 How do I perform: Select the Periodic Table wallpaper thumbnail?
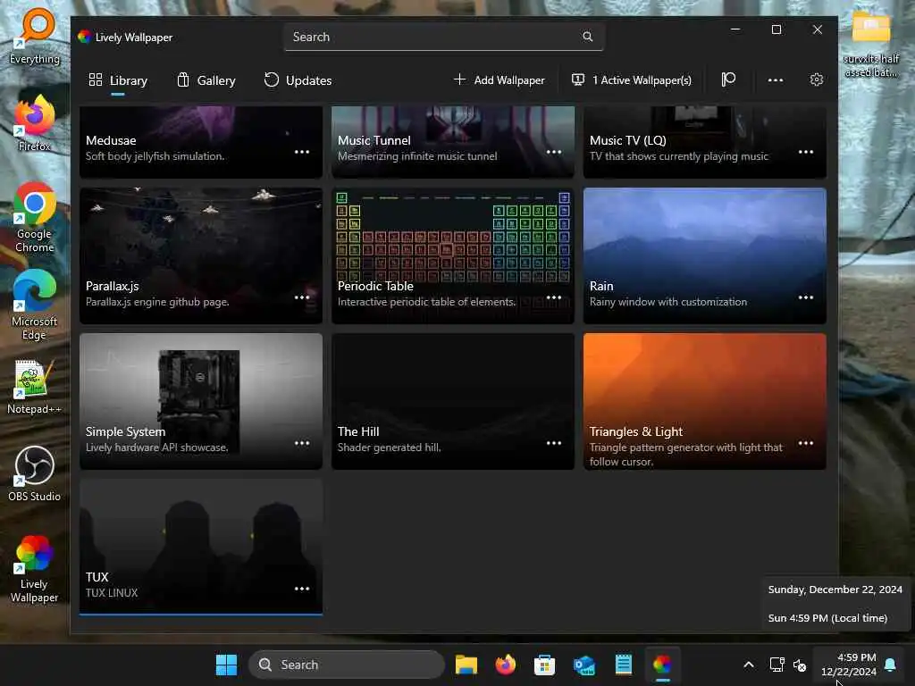453,255
